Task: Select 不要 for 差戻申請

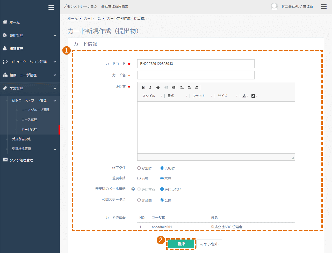Action: click(162, 178)
